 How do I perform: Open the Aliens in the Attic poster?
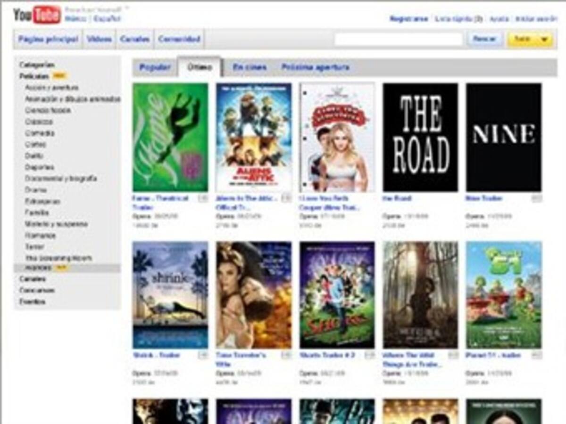click(x=254, y=137)
